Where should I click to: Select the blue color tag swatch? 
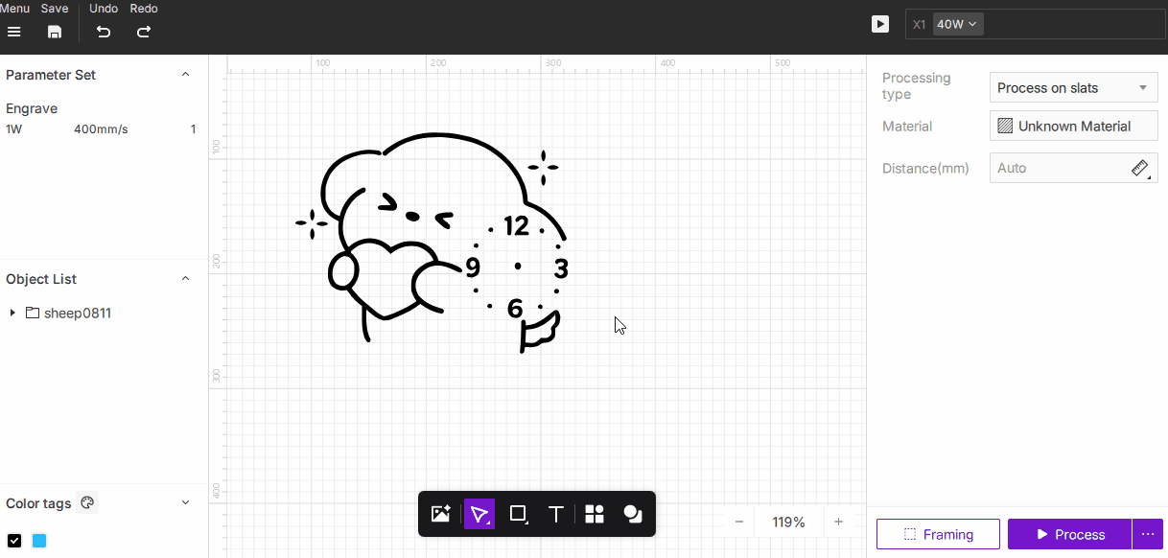(39, 541)
